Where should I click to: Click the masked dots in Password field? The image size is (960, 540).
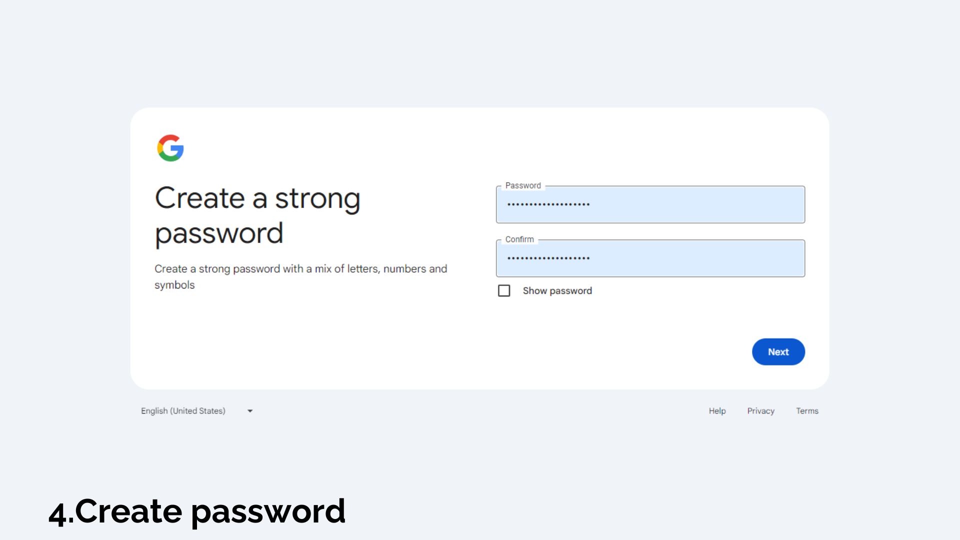[548, 204]
